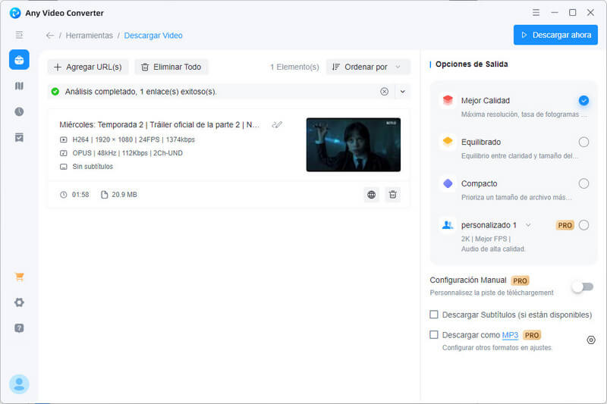This screenshot has width=607, height=404.
Task: Enable the Configuración Manual toggle
Action: tap(582, 287)
